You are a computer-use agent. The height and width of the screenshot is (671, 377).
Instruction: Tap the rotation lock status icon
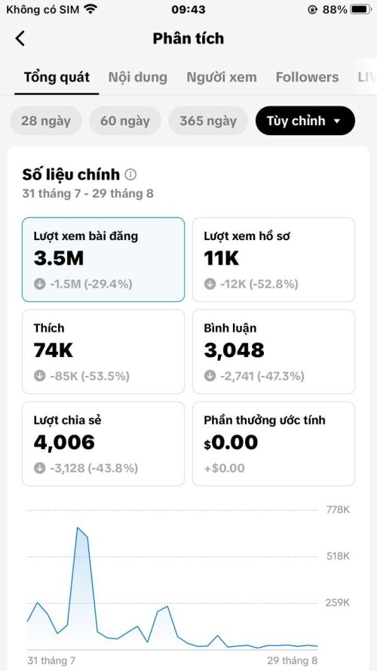(x=313, y=9)
